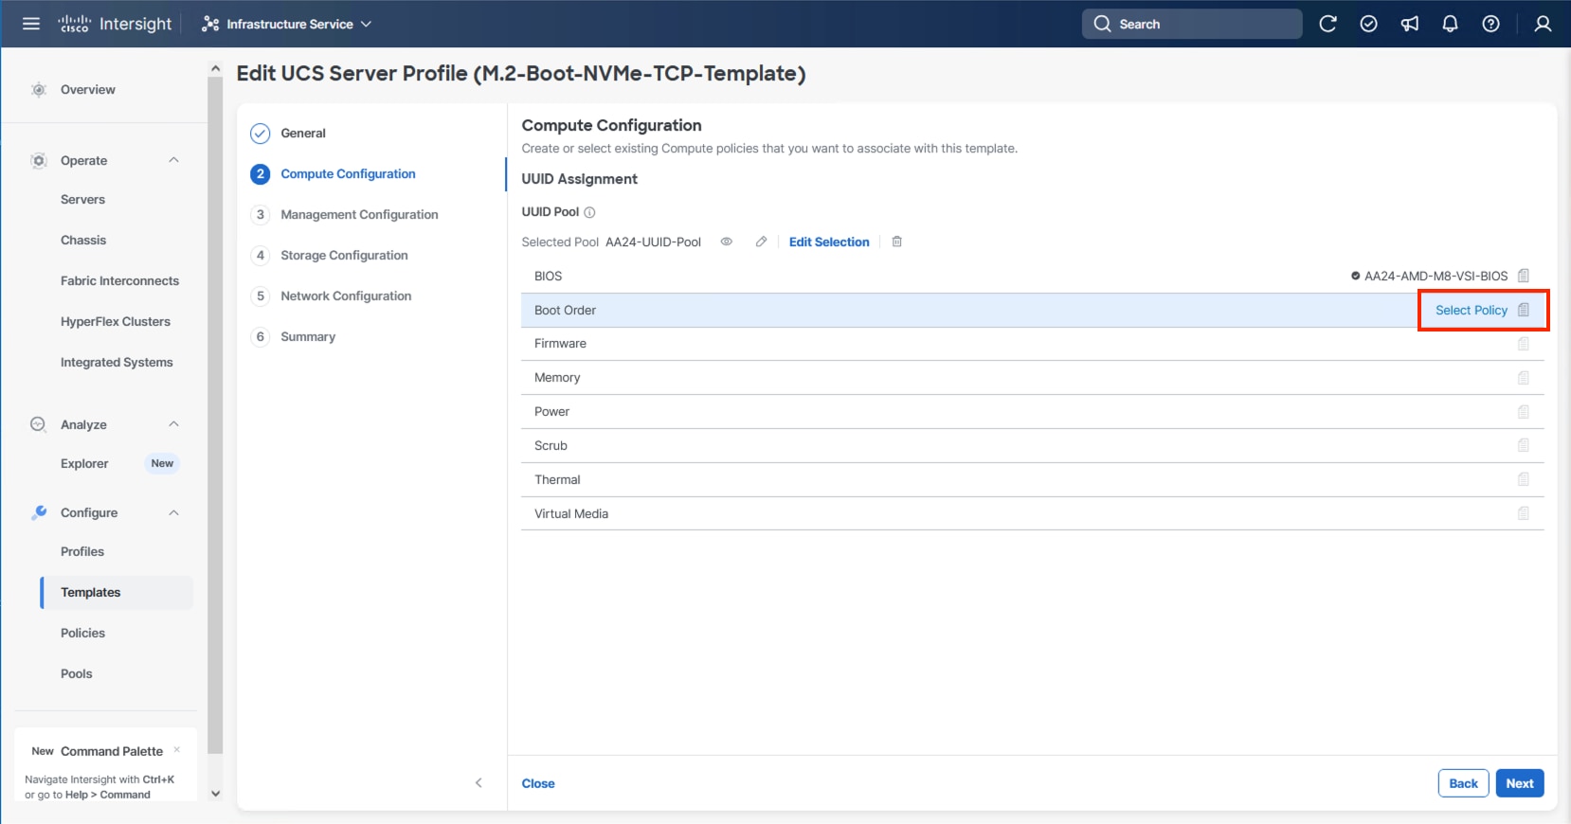Open the Infrastructure Service dropdown
The image size is (1571, 824).
point(287,24)
